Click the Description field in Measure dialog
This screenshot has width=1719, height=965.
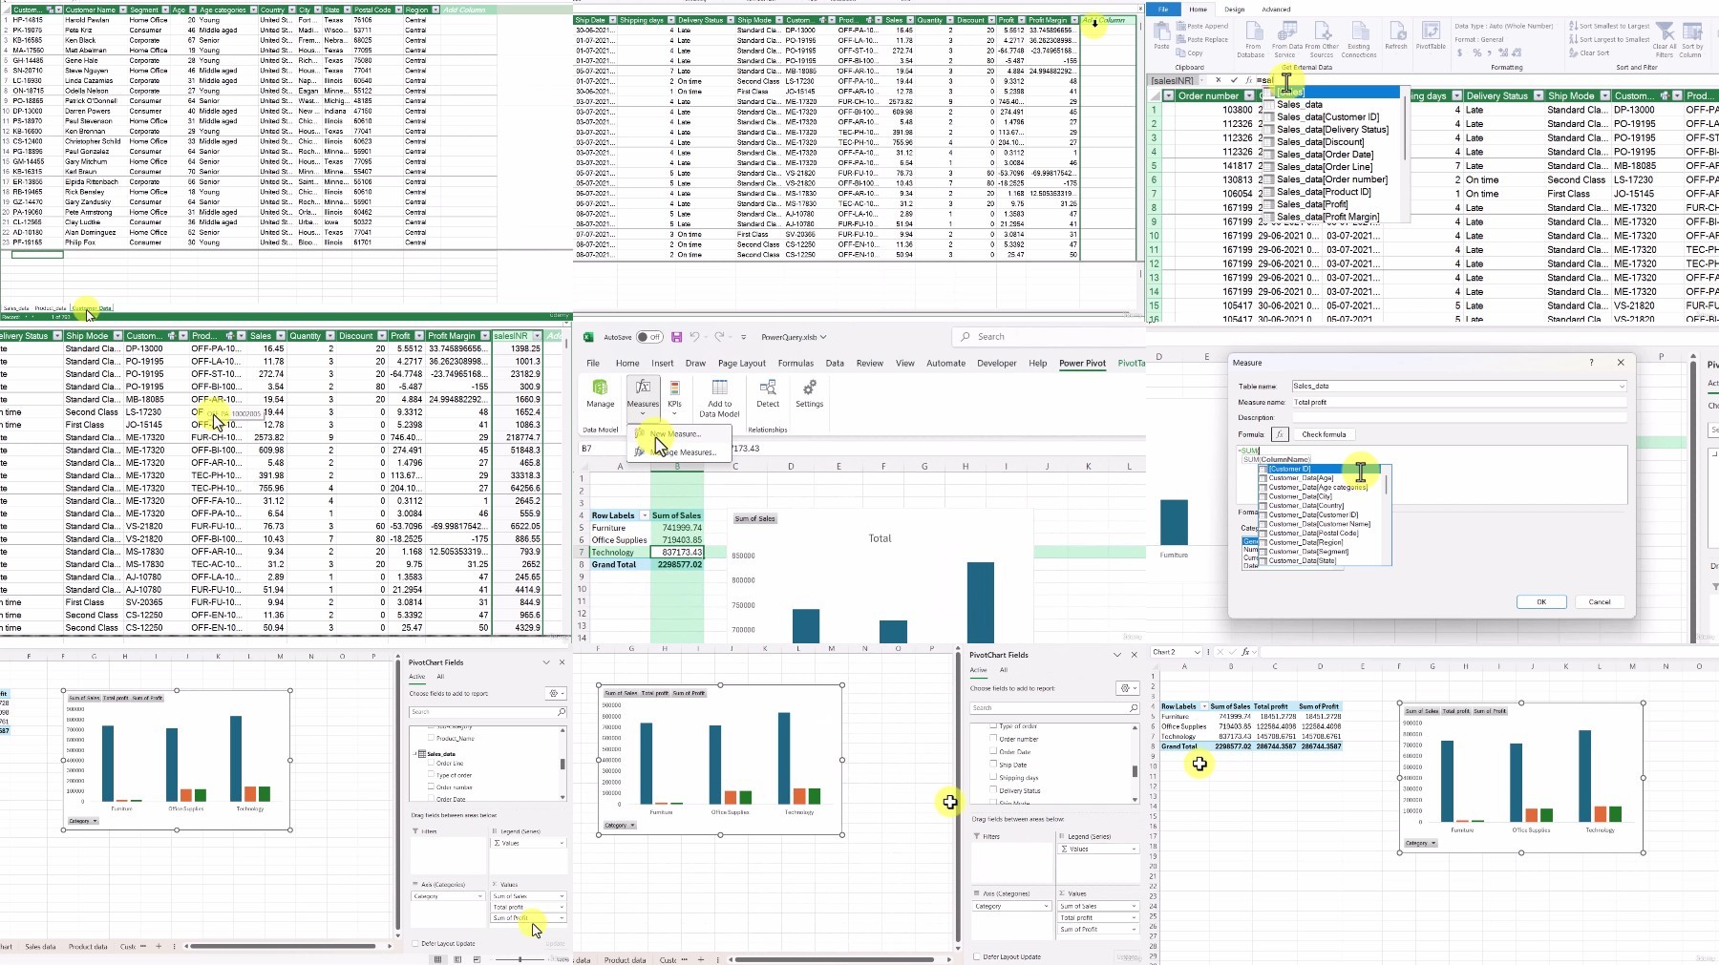coord(1458,417)
